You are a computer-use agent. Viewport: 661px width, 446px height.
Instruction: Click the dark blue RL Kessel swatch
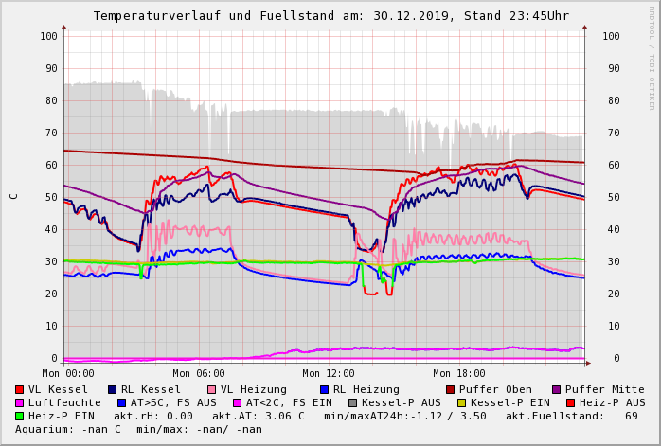(x=112, y=389)
